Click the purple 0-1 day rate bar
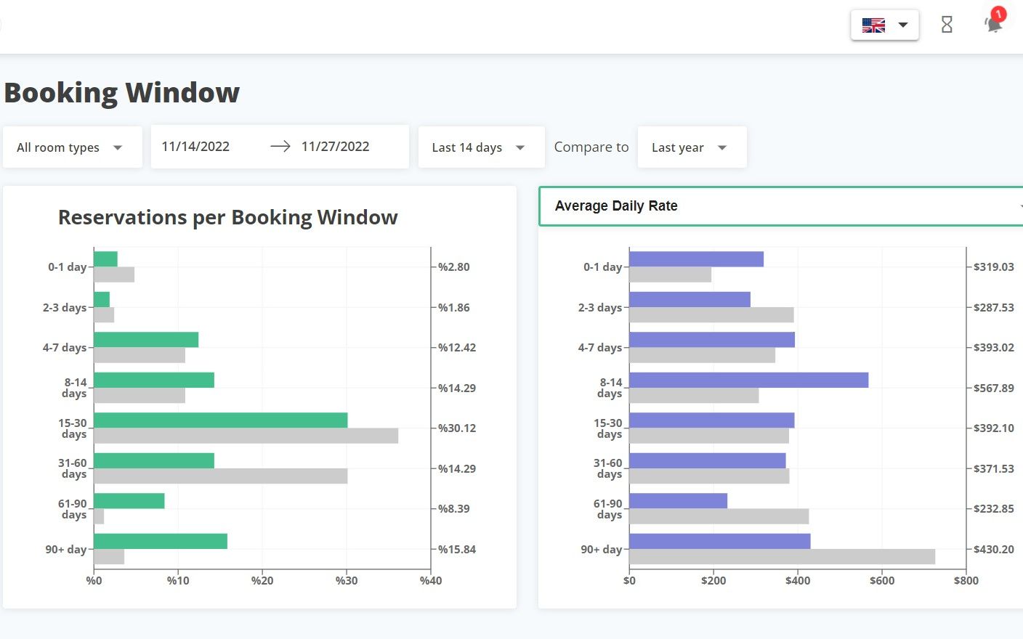This screenshot has width=1023, height=639. [x=696, y=259]
